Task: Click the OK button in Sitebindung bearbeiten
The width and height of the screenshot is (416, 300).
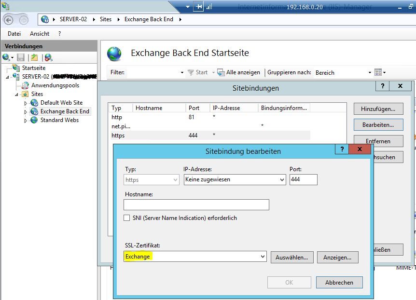Action: point(289,283)
